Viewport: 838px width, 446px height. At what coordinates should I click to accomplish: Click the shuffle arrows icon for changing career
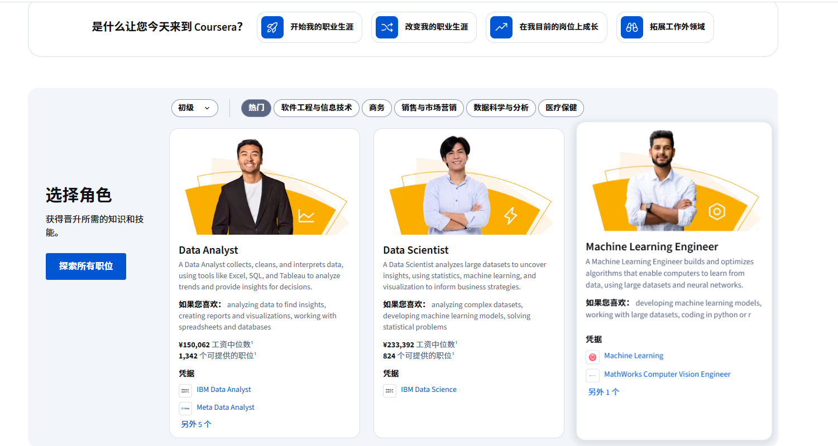click(387, 27)
